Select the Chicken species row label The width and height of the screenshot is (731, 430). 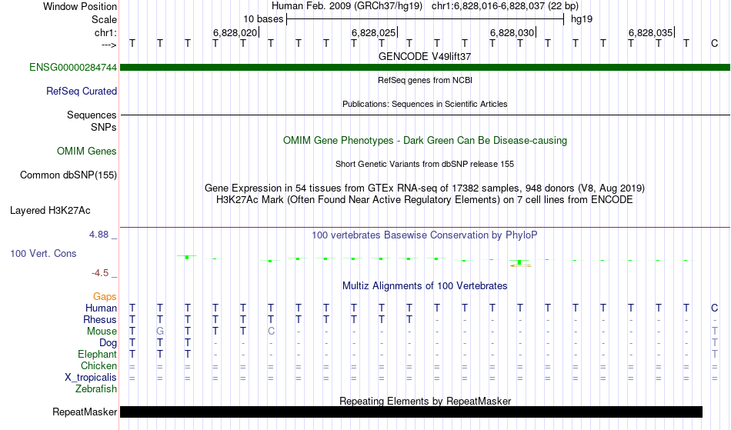(x=98, y=366)
